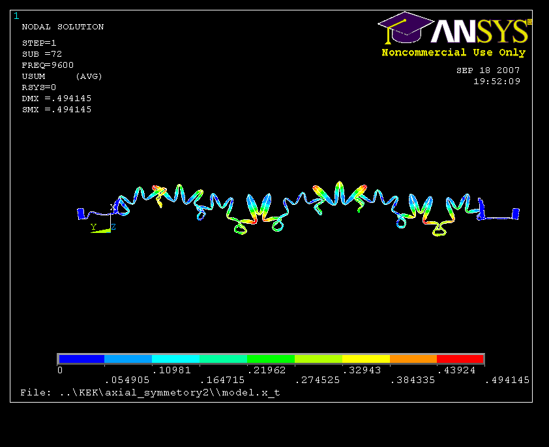This screenshot has width=549, height=447.
Task: Click the SUB =72 text
Action: click(42, 54)
